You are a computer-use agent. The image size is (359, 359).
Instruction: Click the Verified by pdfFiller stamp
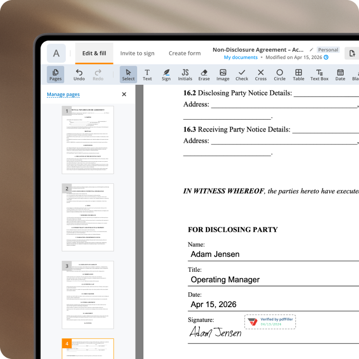point(270,322)
